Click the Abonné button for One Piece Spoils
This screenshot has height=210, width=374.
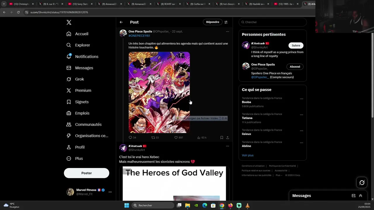point(295,67)
